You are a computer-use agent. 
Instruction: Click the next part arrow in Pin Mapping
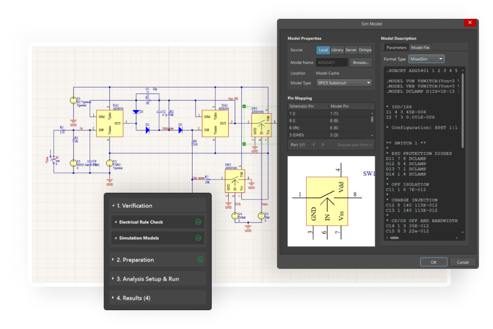point(323,145)
